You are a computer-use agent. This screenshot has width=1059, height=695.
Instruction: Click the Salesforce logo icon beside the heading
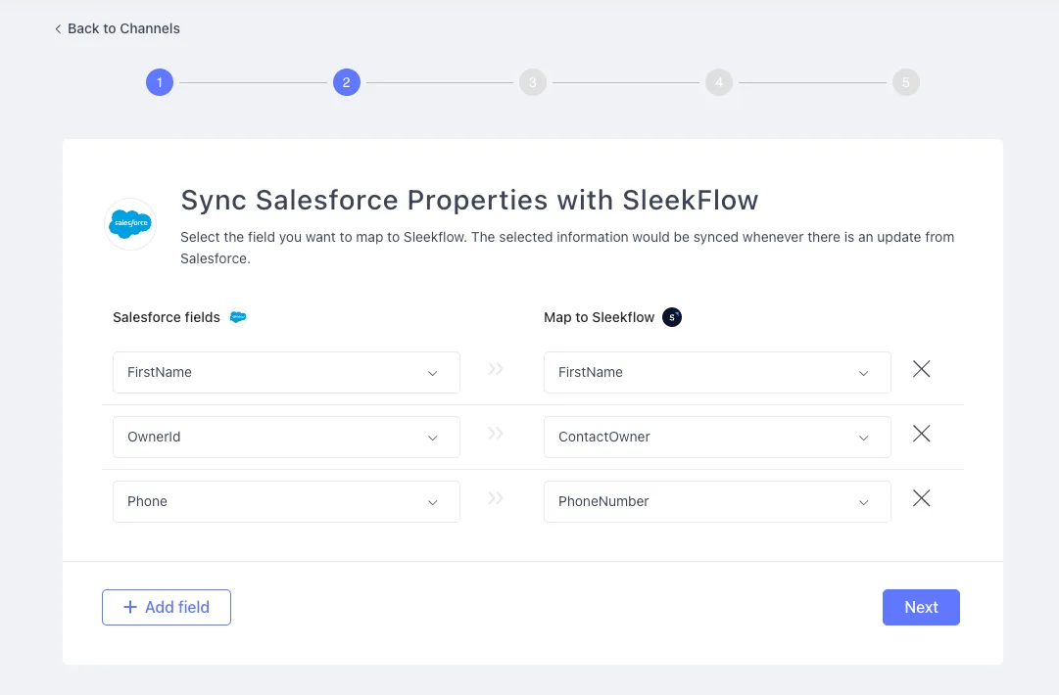[129, 223]
